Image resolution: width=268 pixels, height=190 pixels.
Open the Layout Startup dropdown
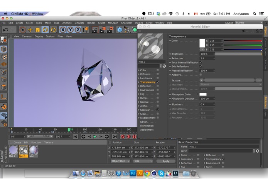click(249, 23)
